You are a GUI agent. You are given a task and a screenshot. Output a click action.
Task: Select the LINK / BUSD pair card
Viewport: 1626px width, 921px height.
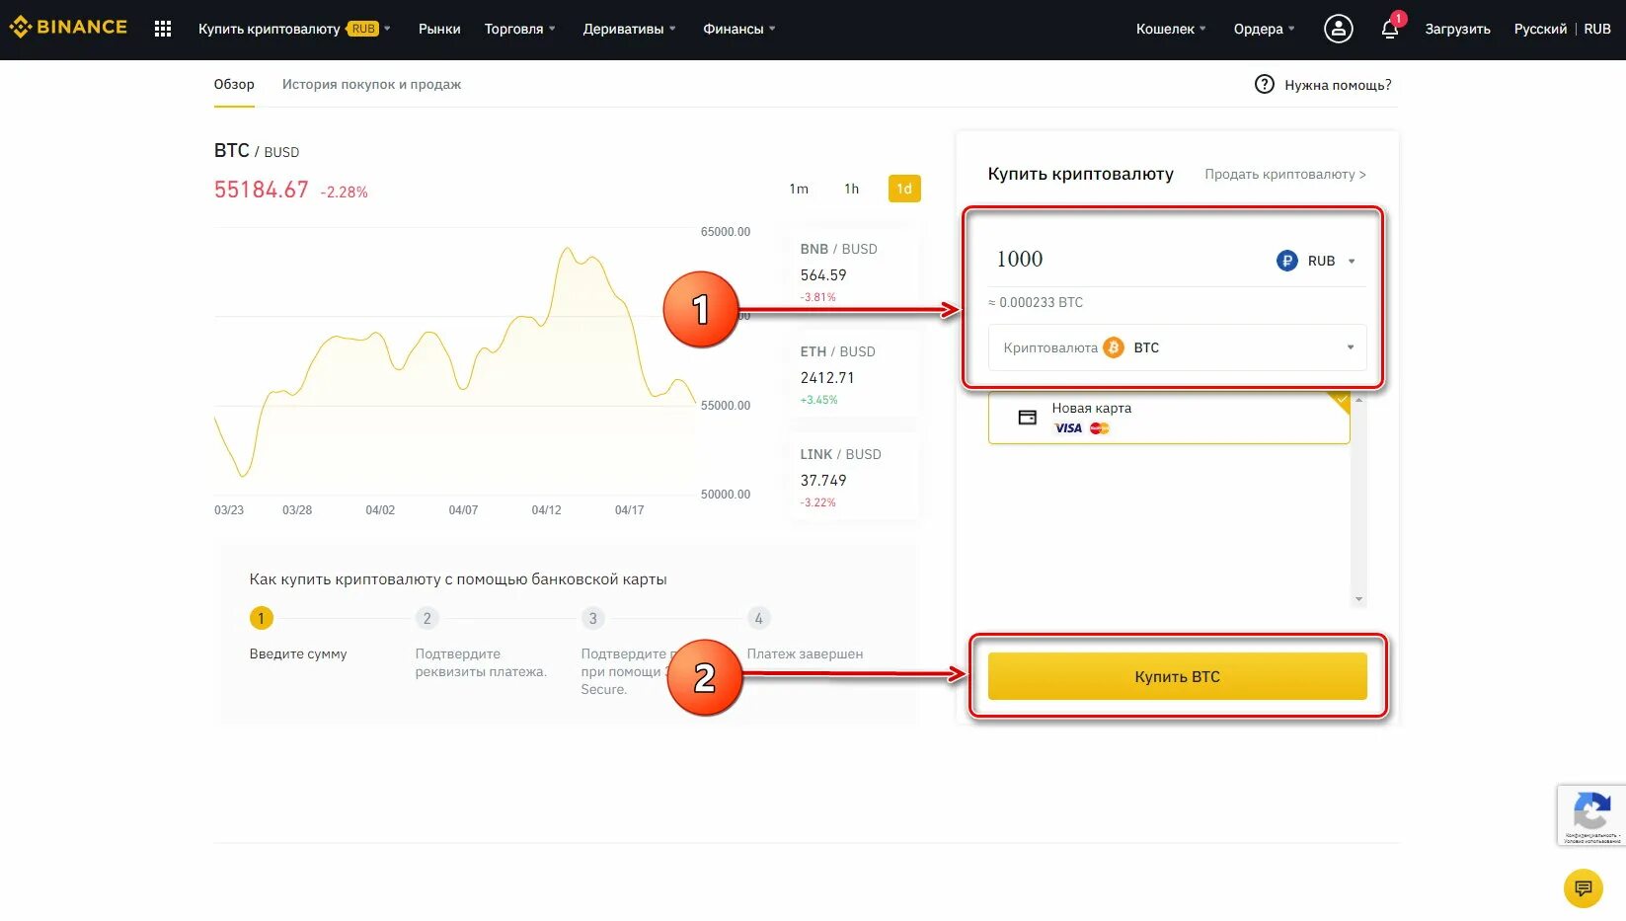pyautogui.click(x=854, y=479)
